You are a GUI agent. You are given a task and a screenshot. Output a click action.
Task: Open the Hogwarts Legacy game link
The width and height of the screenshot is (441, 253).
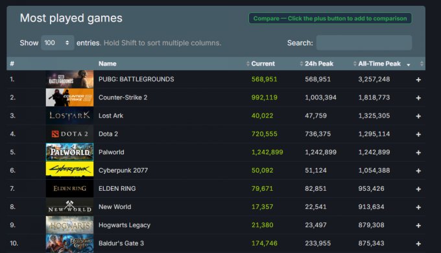[x=125, y=225]
